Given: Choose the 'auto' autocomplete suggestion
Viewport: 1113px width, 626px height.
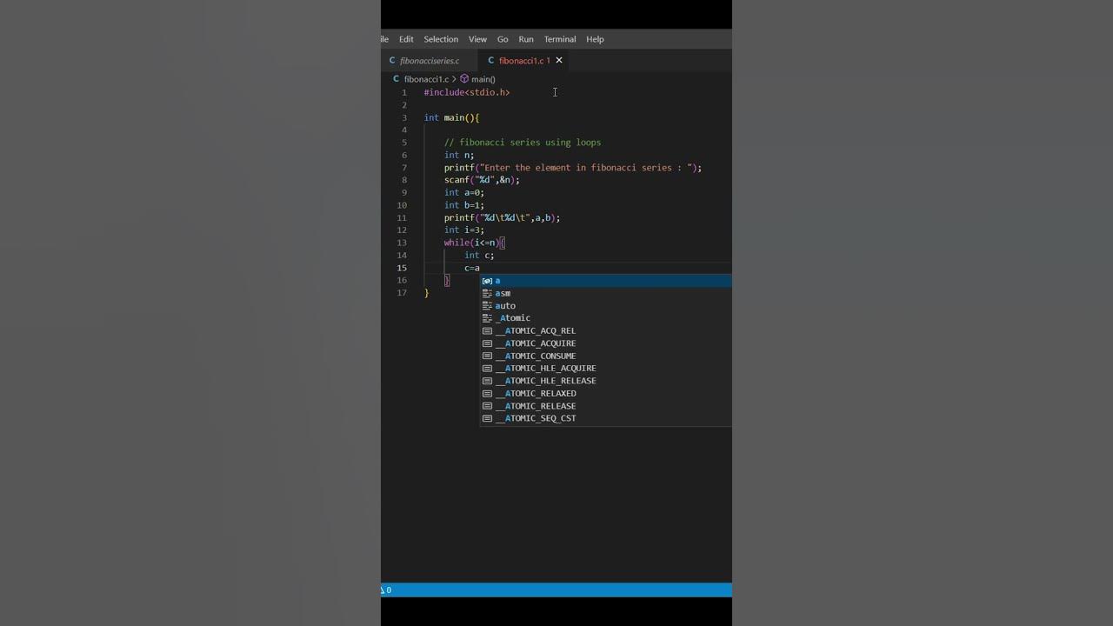Looking at the screenshot, I should 606,306.
